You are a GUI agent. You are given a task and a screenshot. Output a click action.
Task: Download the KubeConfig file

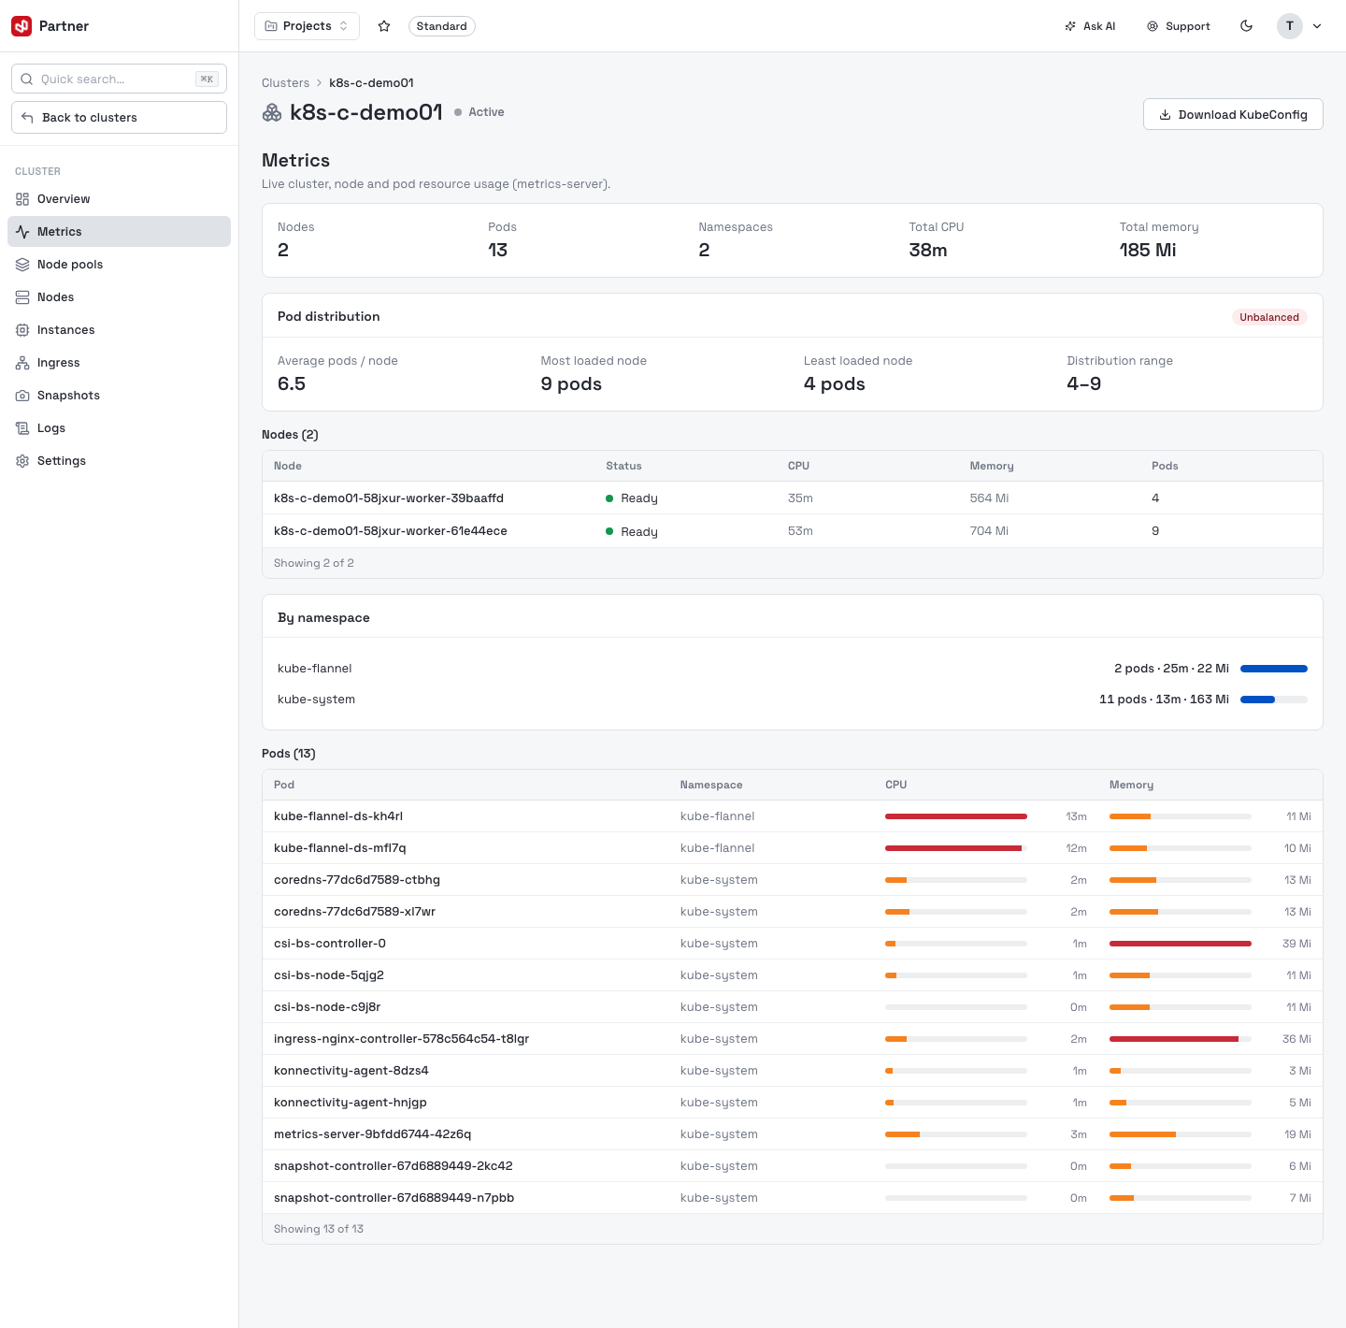tap(1233, 114)
